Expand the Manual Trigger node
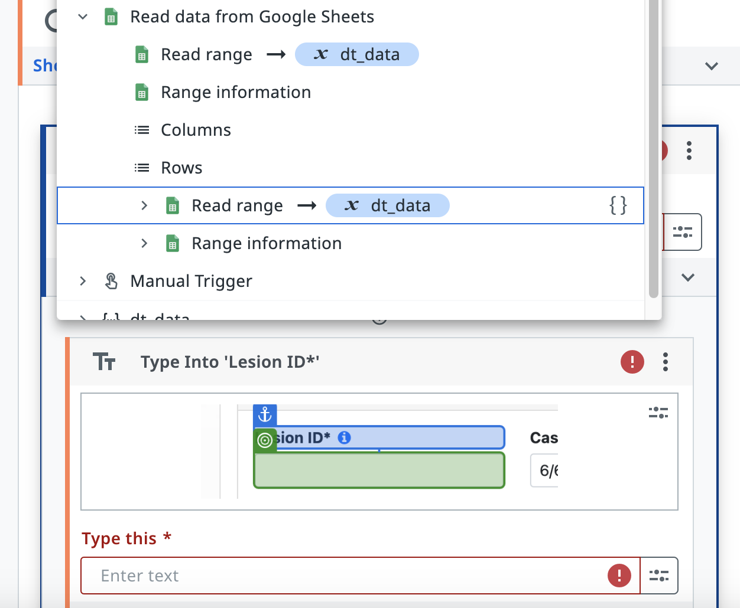This screenshot has width=740, height=608. (83, 281)
